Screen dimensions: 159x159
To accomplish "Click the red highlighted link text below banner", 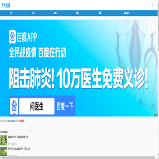I will click(22, 121).
